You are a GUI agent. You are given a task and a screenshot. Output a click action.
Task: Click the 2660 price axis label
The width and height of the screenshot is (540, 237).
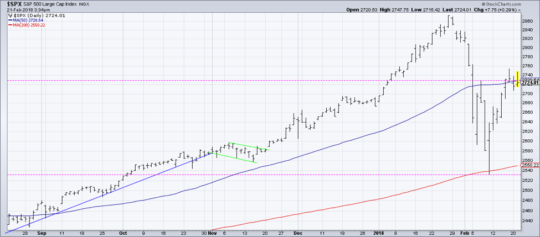(x=528, y=112)
